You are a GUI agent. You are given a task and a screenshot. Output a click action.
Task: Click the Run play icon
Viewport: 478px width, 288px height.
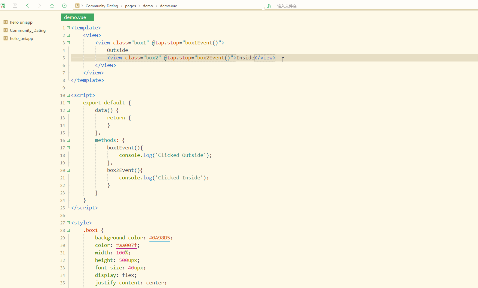click(x=64, y=6)
